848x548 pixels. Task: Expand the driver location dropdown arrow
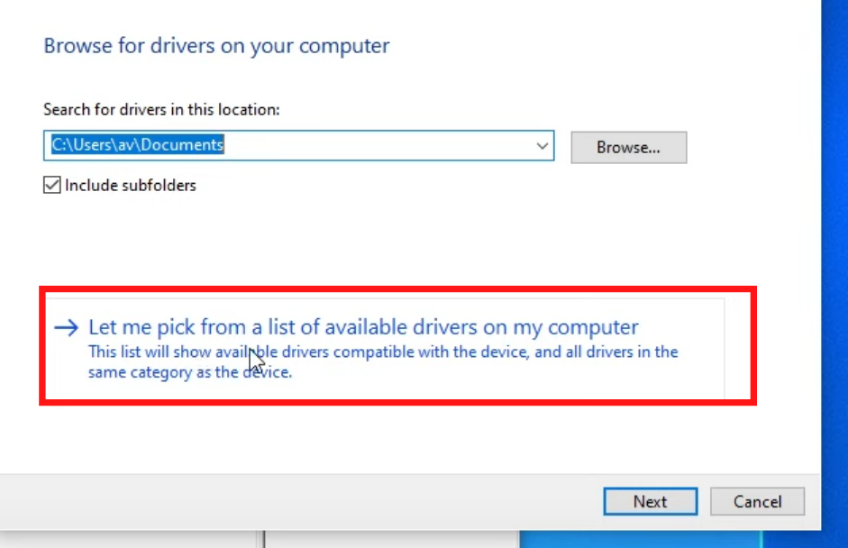pyautogui.click(x=542, y=145)
